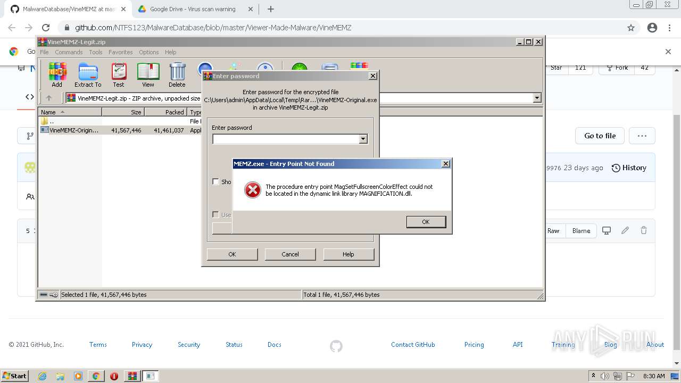Click Cancel in the Enter password dialog

[290, 254]
